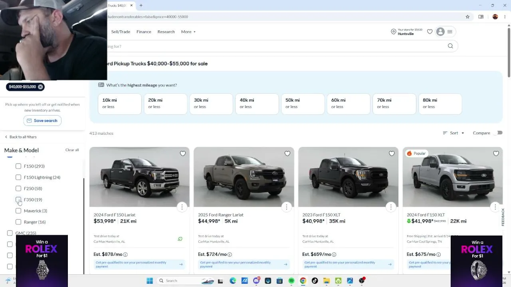Image resolution: width=511 pixels, height=287 pixels.
Task: Launch Spotify from the taskbar
Action: [x=291, y=281]
